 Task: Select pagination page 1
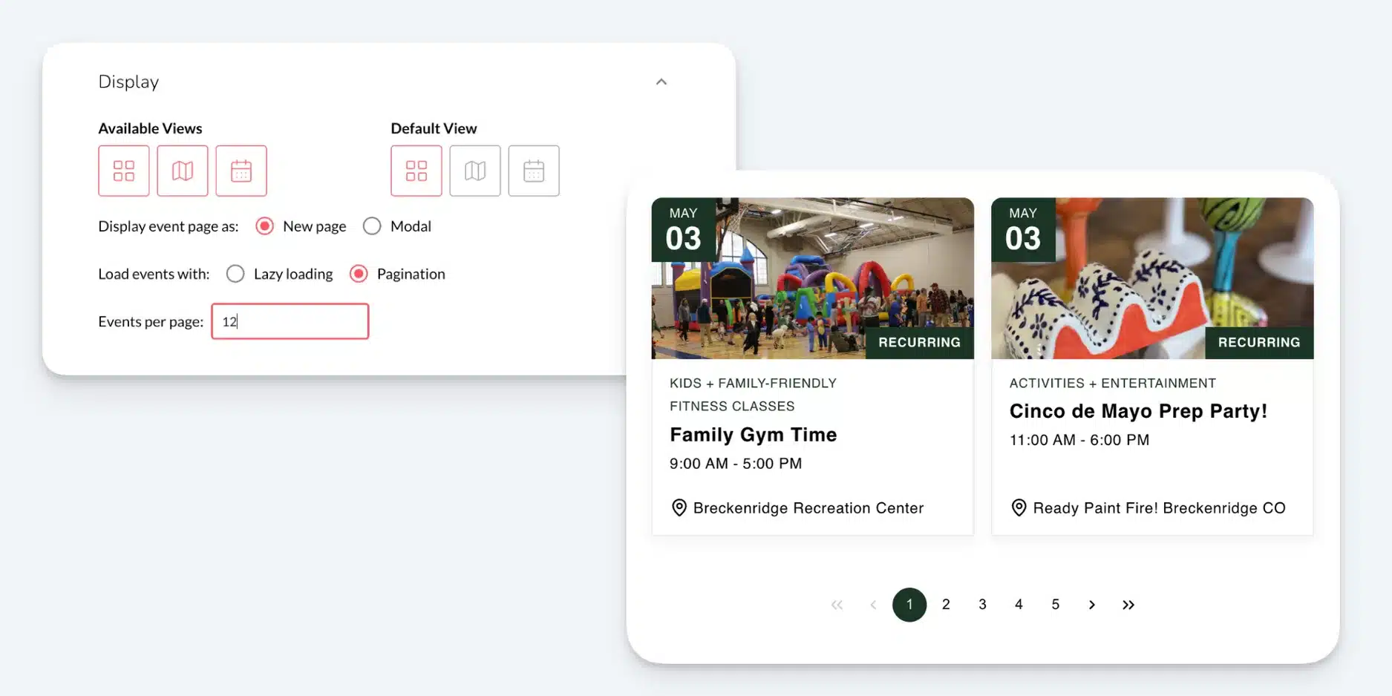coord(909,605)
